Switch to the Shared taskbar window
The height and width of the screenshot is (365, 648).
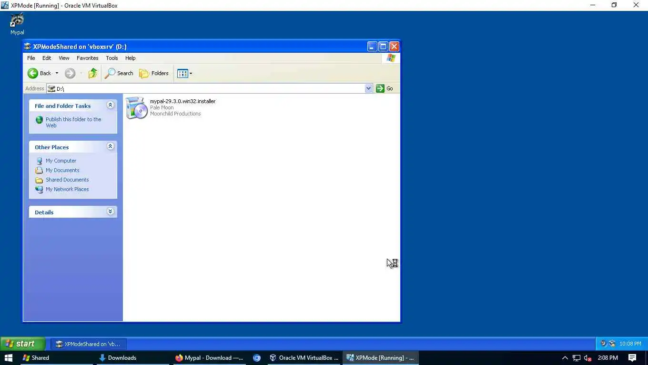[56, 358]
